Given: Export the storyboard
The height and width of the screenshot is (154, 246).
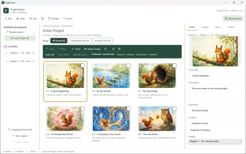Looking at the screenshot, I should point(68,18).
